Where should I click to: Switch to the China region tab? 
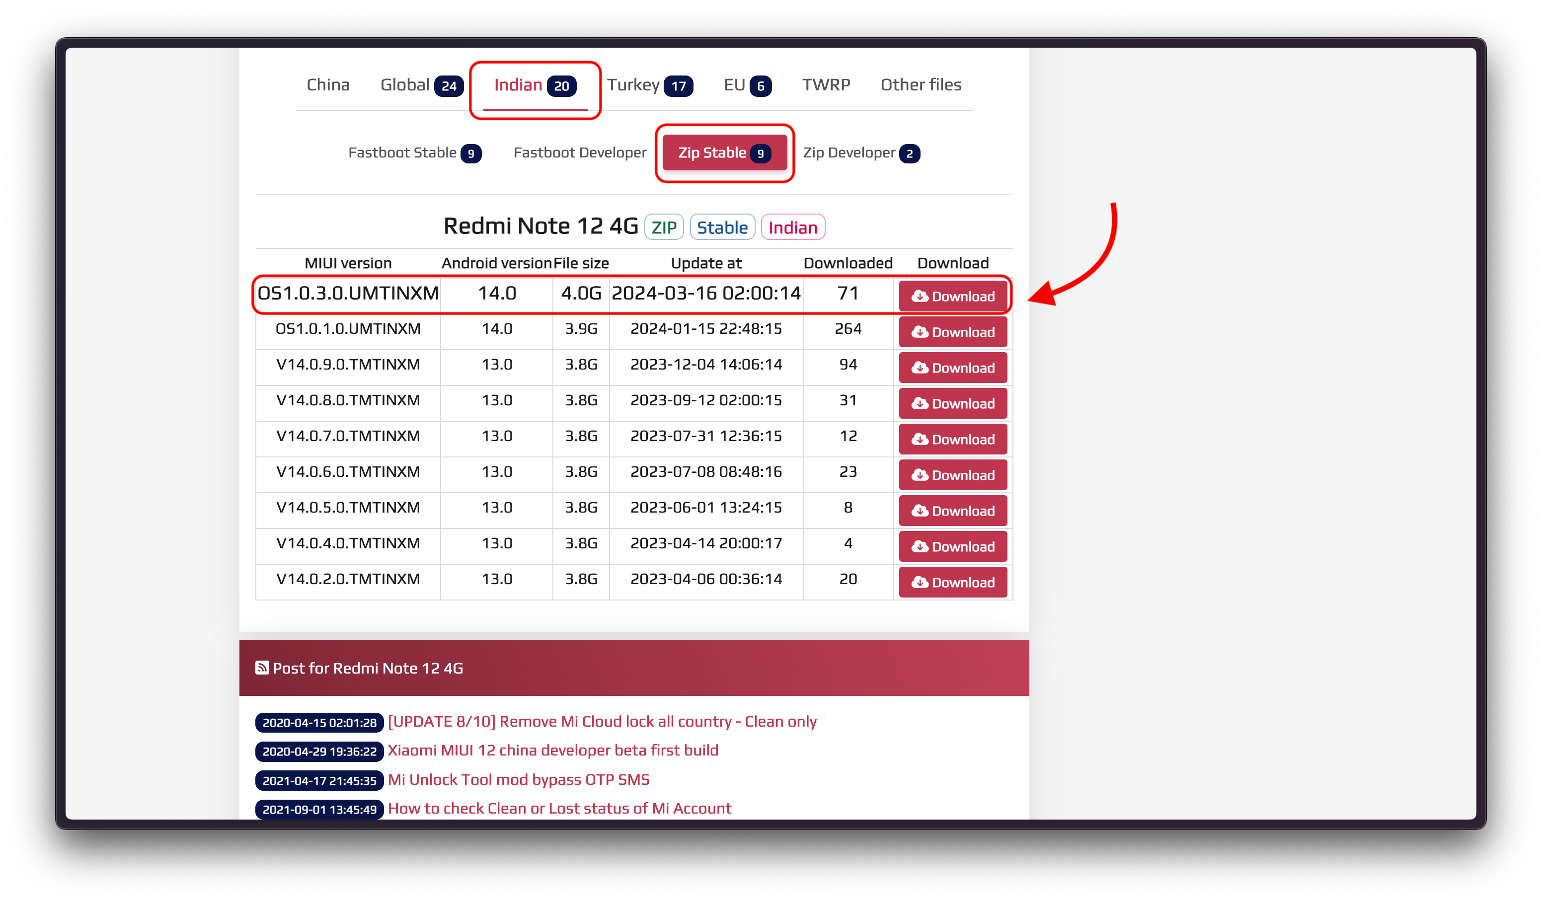328,85
